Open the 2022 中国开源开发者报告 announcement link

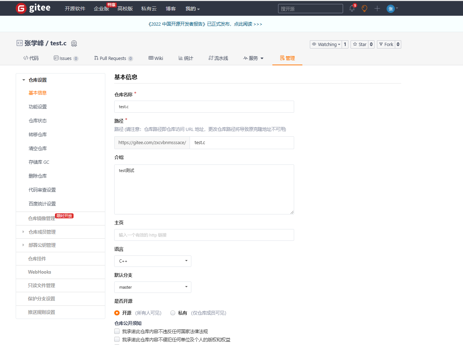point(205,24)
